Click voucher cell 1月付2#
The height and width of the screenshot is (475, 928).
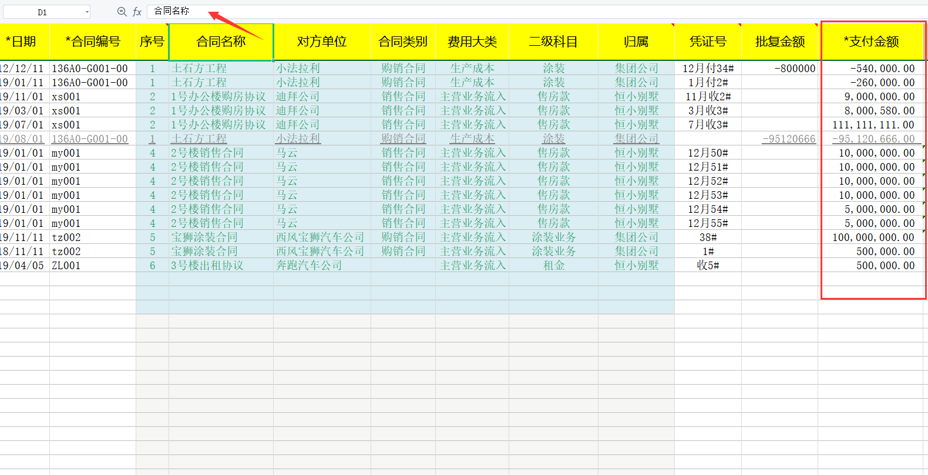tap(708, 83)
